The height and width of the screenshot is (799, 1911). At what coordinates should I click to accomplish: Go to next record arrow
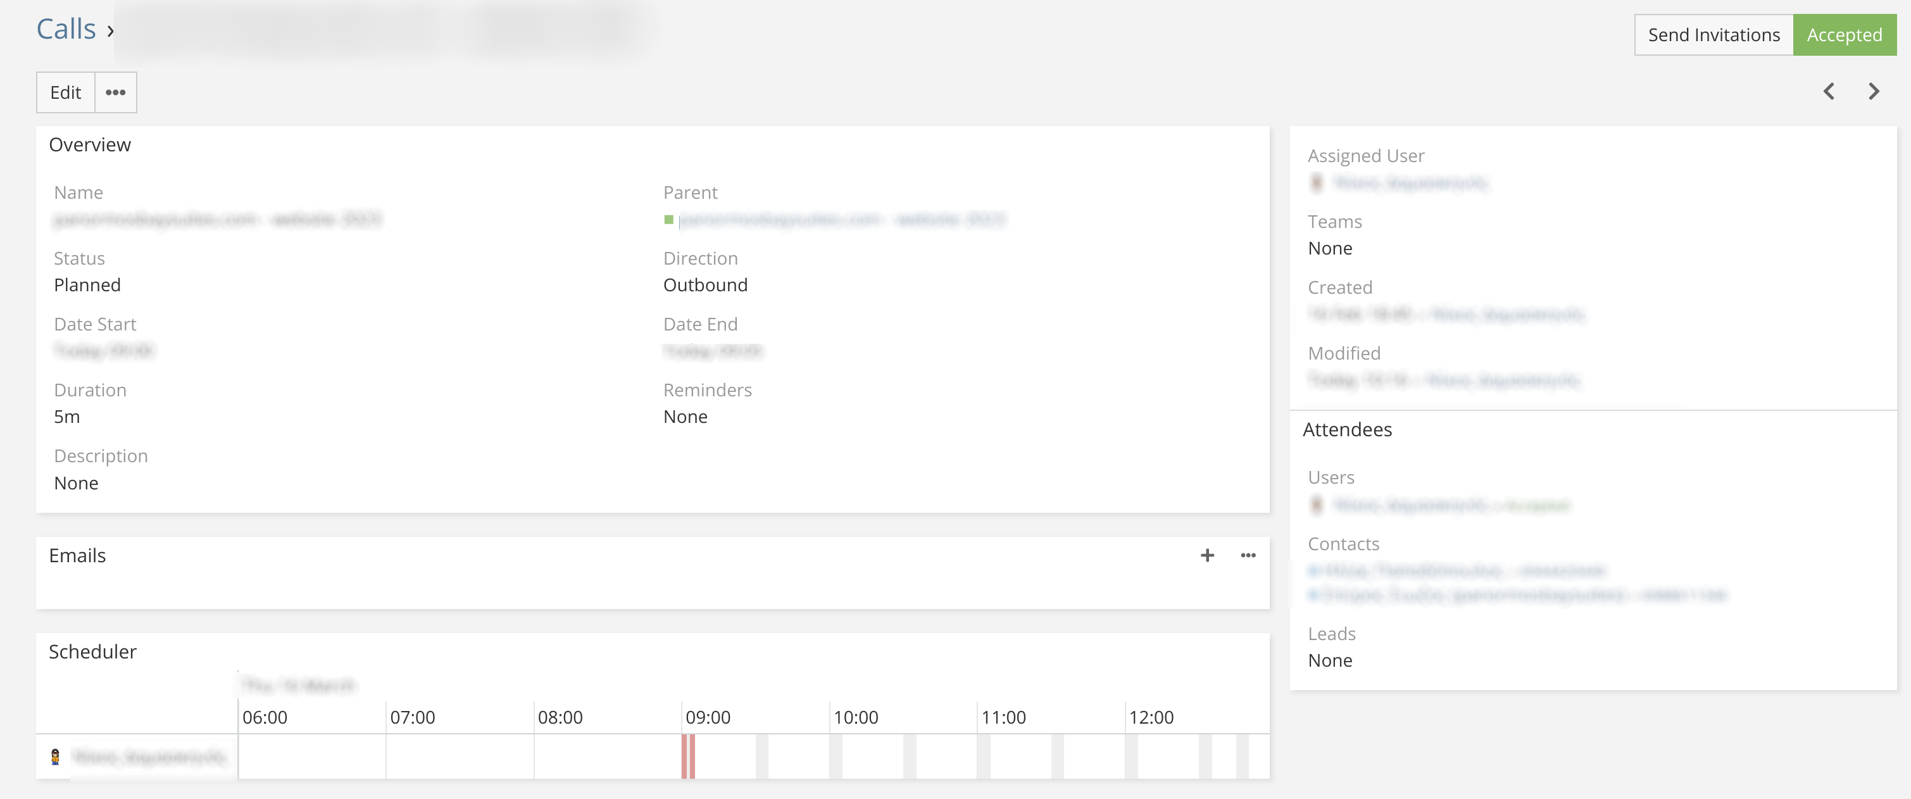1874,91
